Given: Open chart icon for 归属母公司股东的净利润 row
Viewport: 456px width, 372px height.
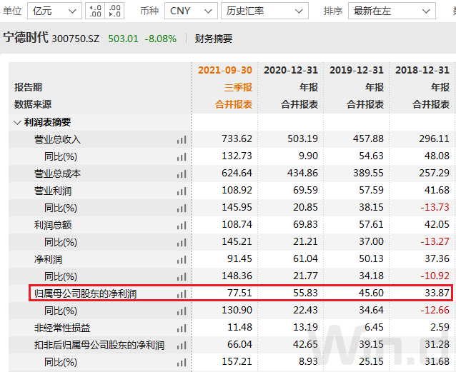Looking at the screenshot, I should pyautogui.click(x=182, y=294).
